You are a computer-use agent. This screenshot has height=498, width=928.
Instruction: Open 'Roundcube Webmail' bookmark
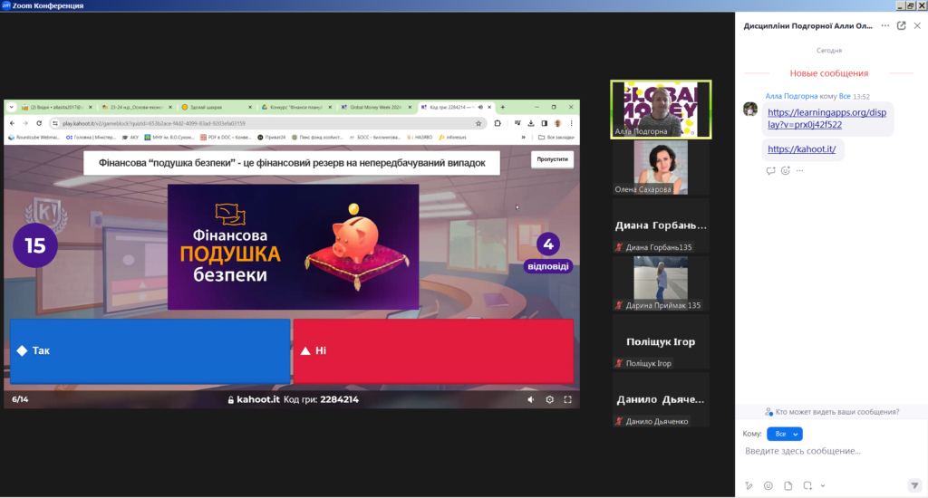(34, 138)
